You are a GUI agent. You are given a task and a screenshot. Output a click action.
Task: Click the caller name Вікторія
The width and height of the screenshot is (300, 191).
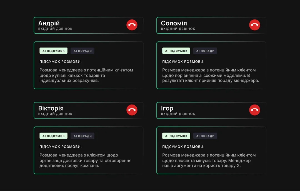[51, 108]
